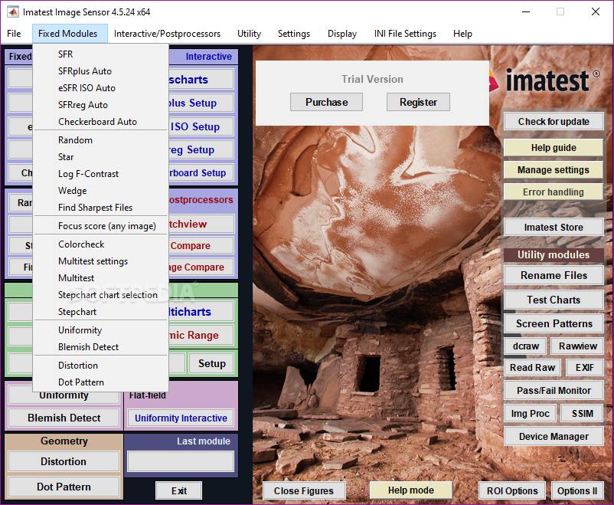Launch the Rename Files utility
This screenshot has width=614, height=505.
coord(554,275)
